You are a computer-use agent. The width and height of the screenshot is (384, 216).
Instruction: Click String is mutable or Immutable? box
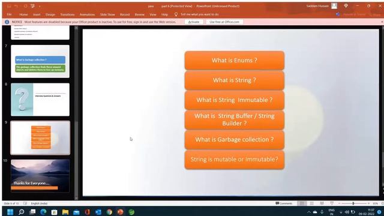point(235,160)
